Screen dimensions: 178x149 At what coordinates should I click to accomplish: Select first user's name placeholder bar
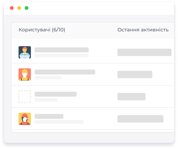61,50
